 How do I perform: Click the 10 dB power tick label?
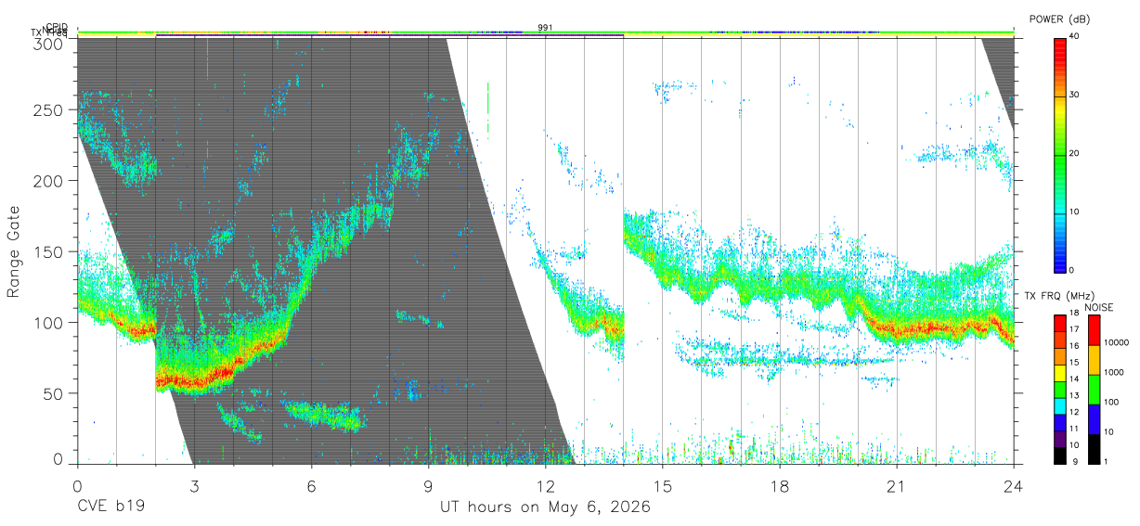click(1075, 212)
